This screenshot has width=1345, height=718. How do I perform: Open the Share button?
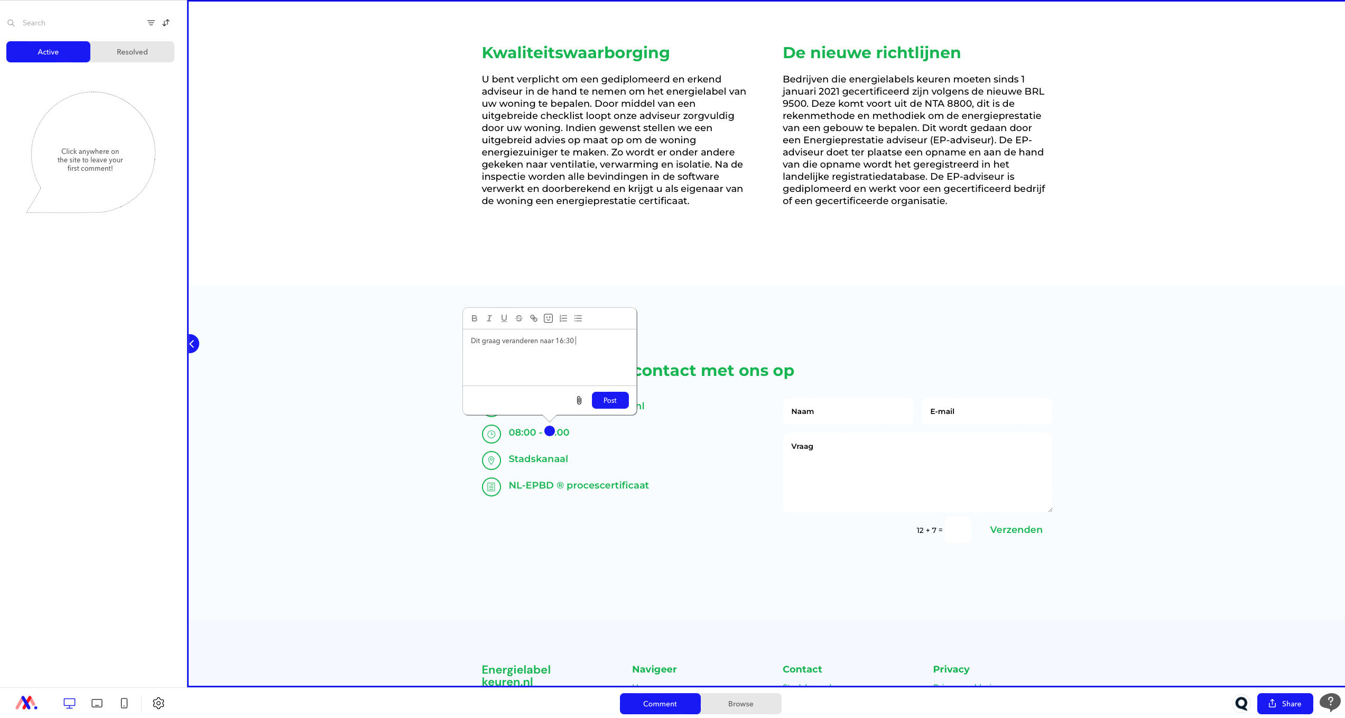1285,704
